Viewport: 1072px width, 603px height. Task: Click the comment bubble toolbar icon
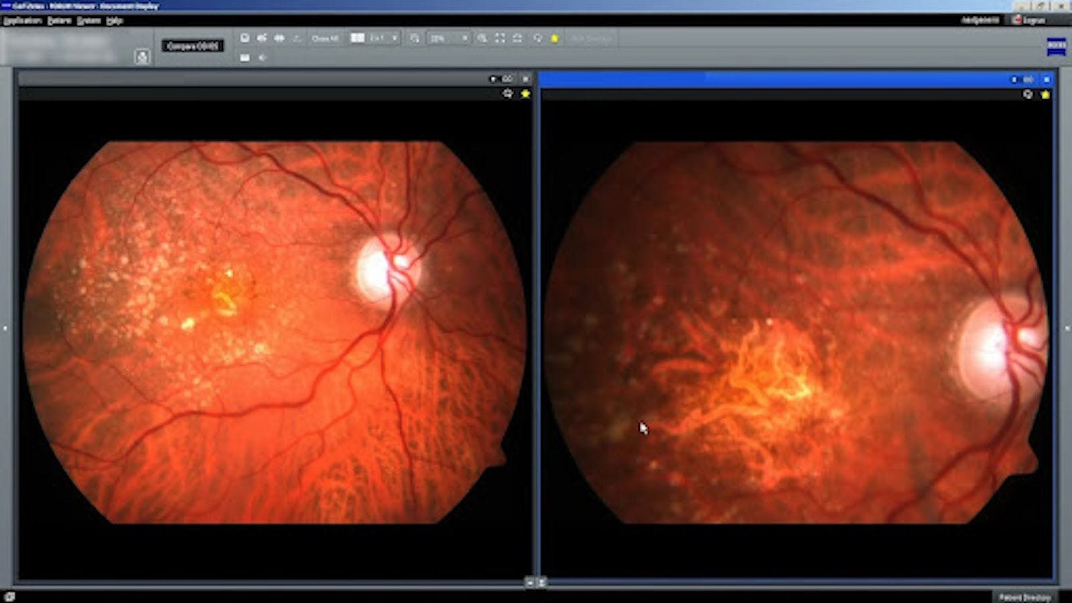(537, 38)
